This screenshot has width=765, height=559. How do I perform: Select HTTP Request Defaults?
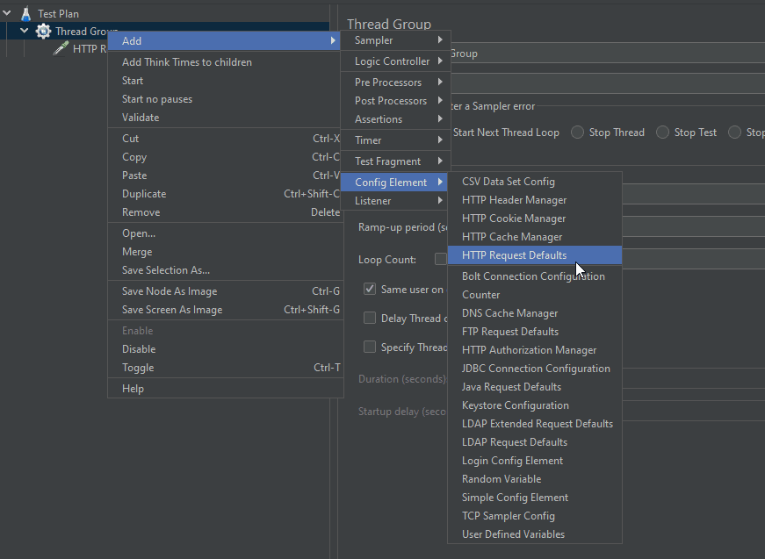tap(535, 255)
